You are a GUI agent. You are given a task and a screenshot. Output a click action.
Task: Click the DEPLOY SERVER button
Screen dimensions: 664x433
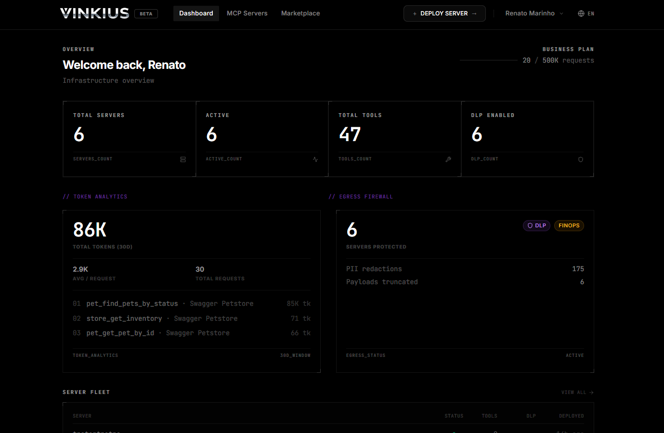pyautogui.click(x=444, y=13)
